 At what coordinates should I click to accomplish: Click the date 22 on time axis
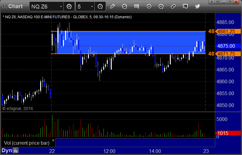(x=52, y=151)
